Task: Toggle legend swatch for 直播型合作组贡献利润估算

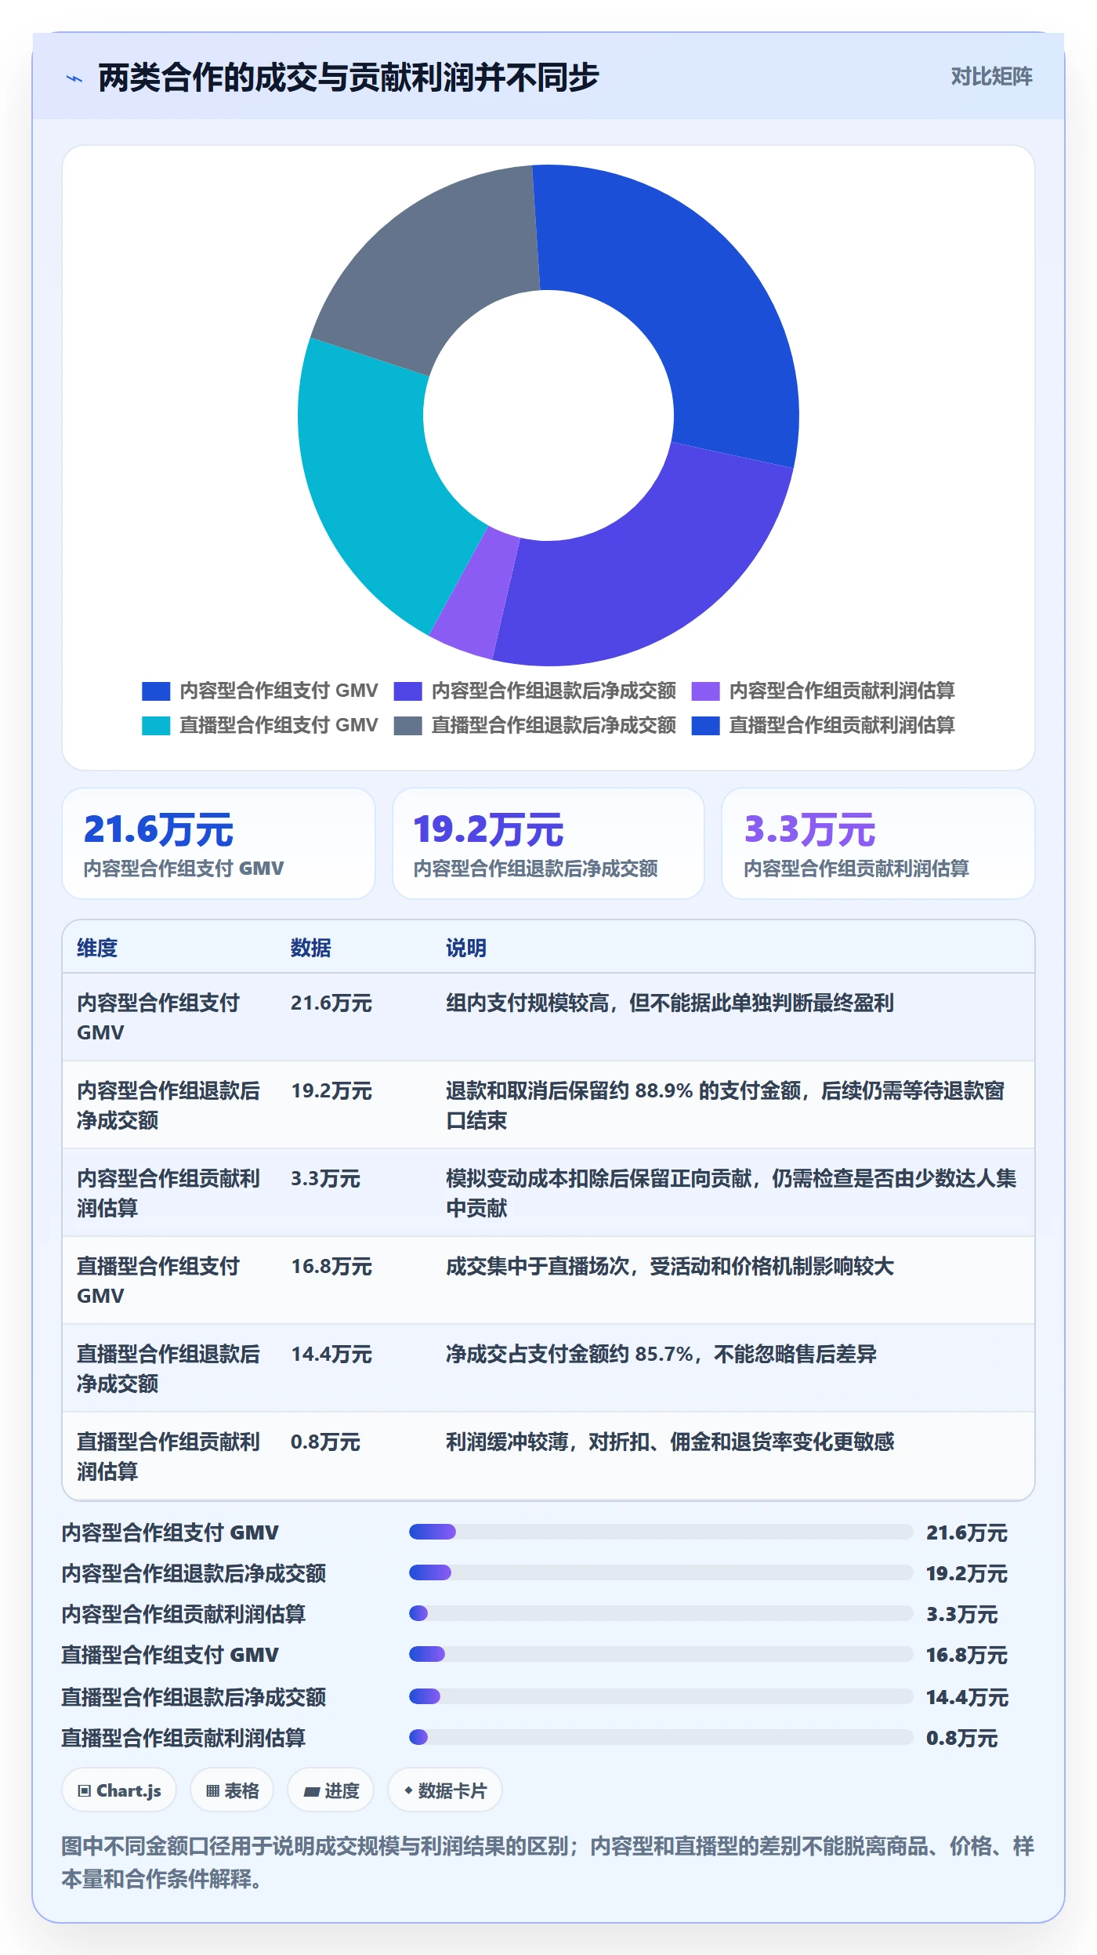Action: tap(705, 726)
